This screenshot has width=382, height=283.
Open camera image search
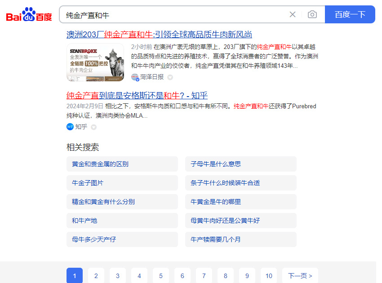tap(312, 14)
